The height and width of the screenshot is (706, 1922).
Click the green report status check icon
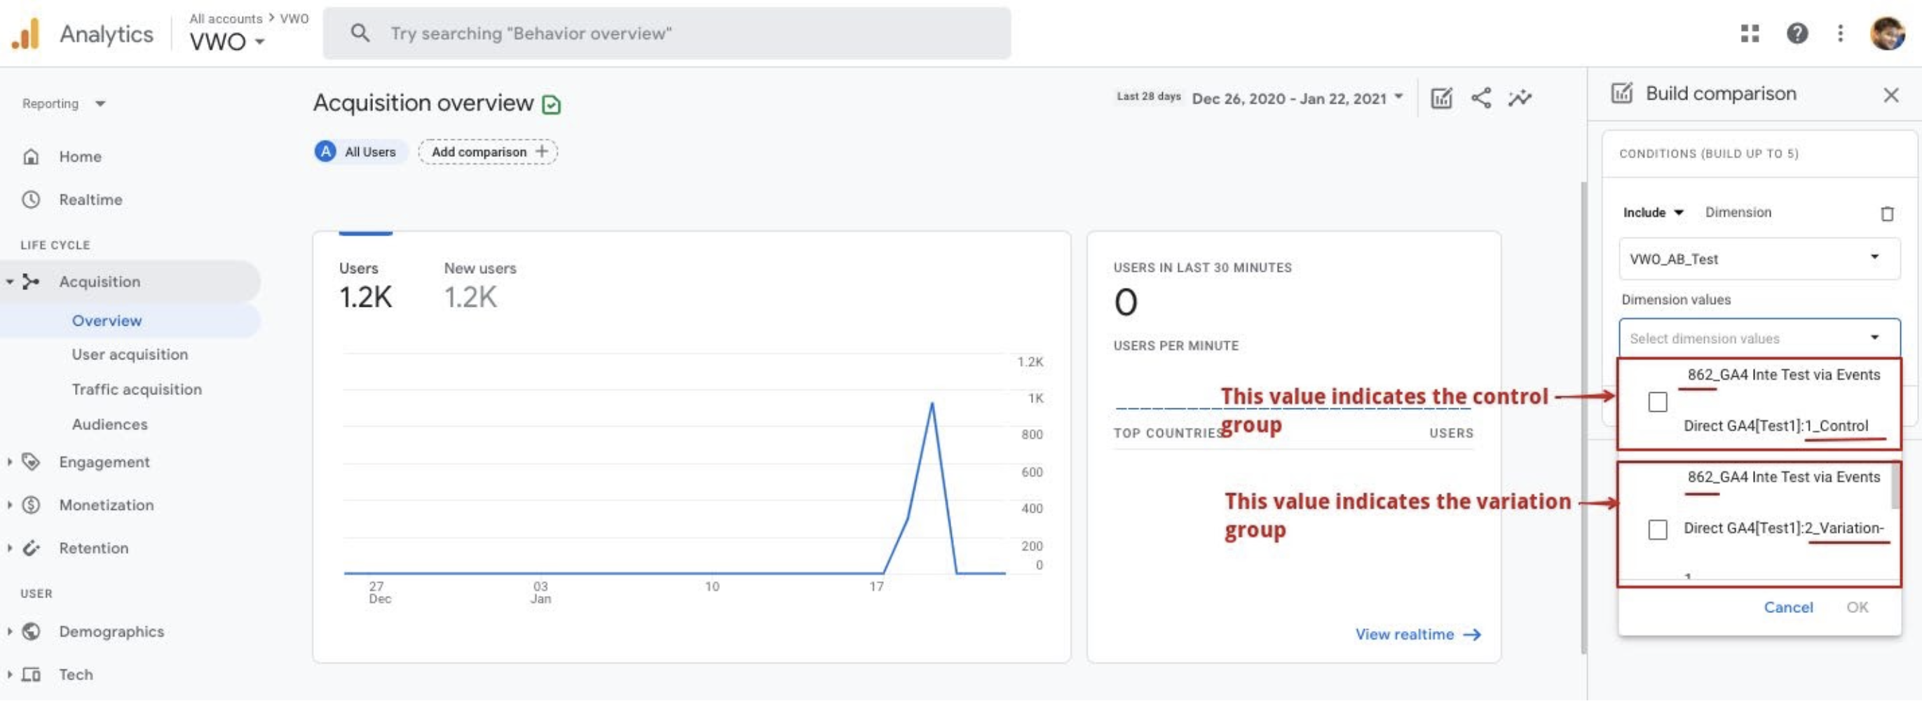[552, 105]
